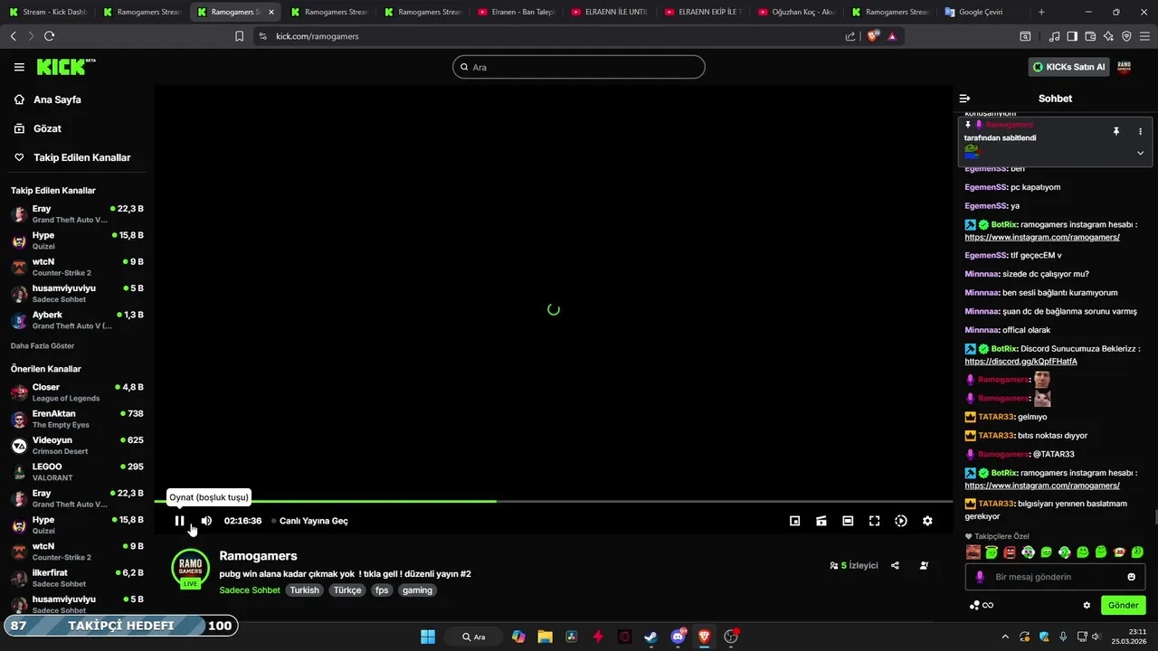Screen dimensions: 1158x651
Task: Reload the page
Action: click(x=49, y=36)
